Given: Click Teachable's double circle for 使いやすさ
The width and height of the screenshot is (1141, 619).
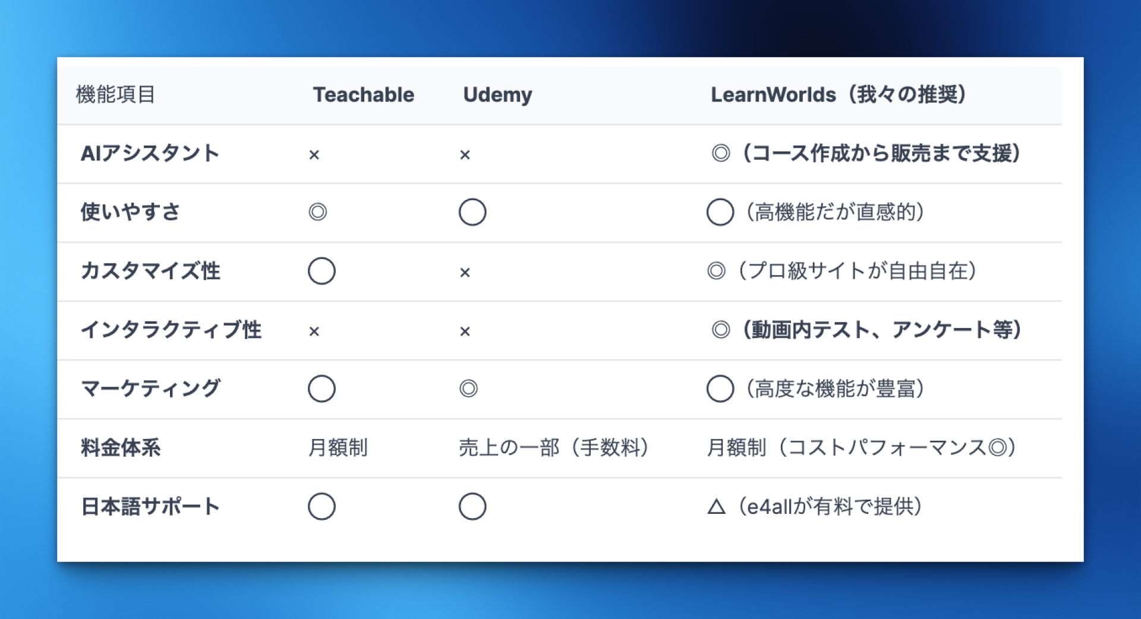Looking at the screenshot, I should click(x=318, y=212).
